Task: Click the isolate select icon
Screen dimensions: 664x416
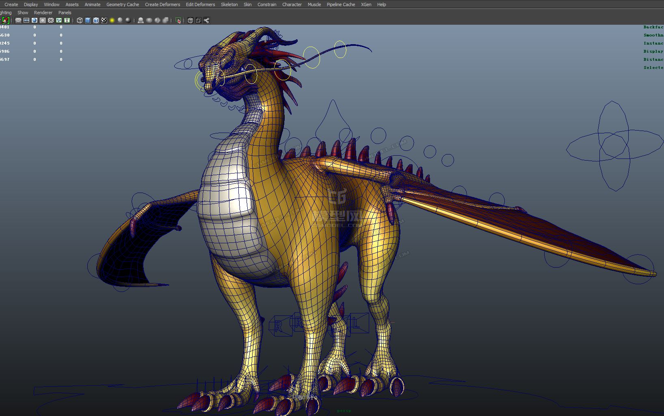Action: pyautogui.click(x=178, y=20)
